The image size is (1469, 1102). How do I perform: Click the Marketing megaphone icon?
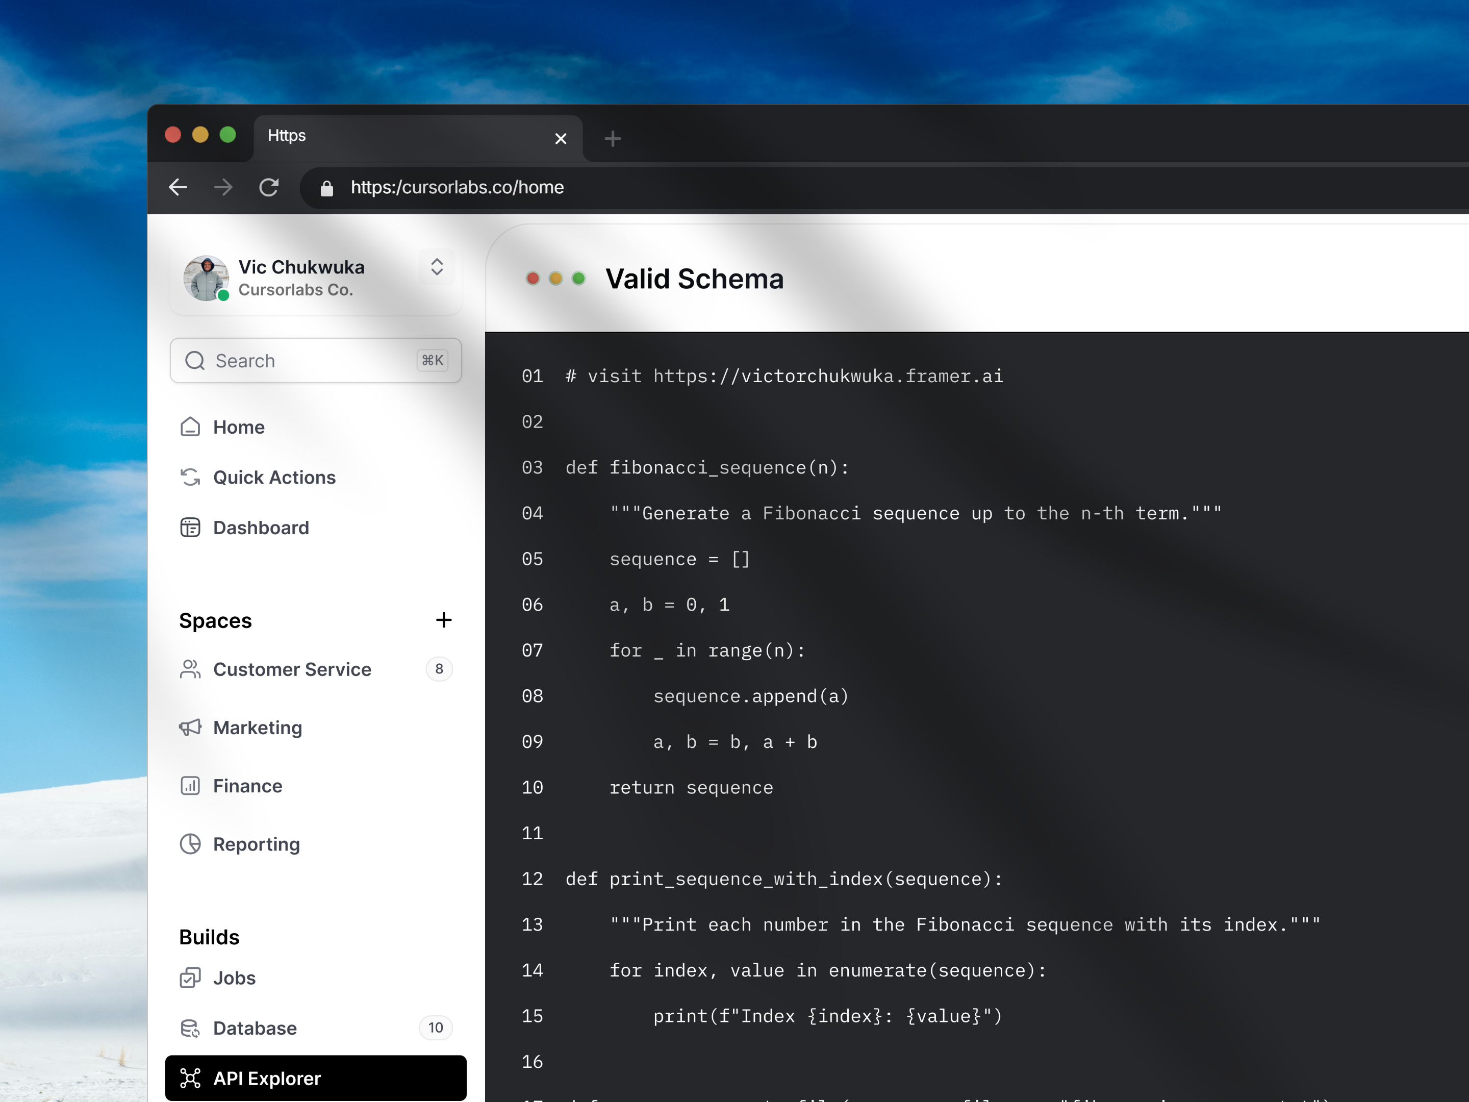coord(190,728)
